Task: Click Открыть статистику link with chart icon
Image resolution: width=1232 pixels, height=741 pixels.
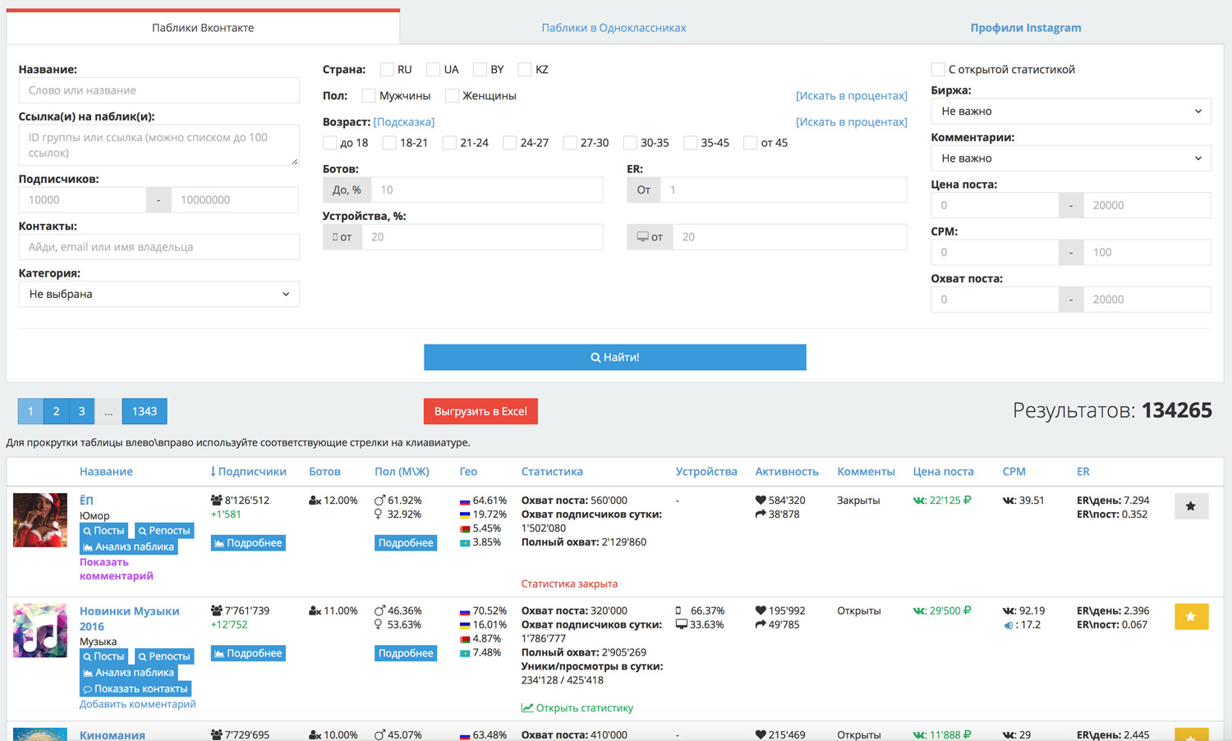Action: 577,707
